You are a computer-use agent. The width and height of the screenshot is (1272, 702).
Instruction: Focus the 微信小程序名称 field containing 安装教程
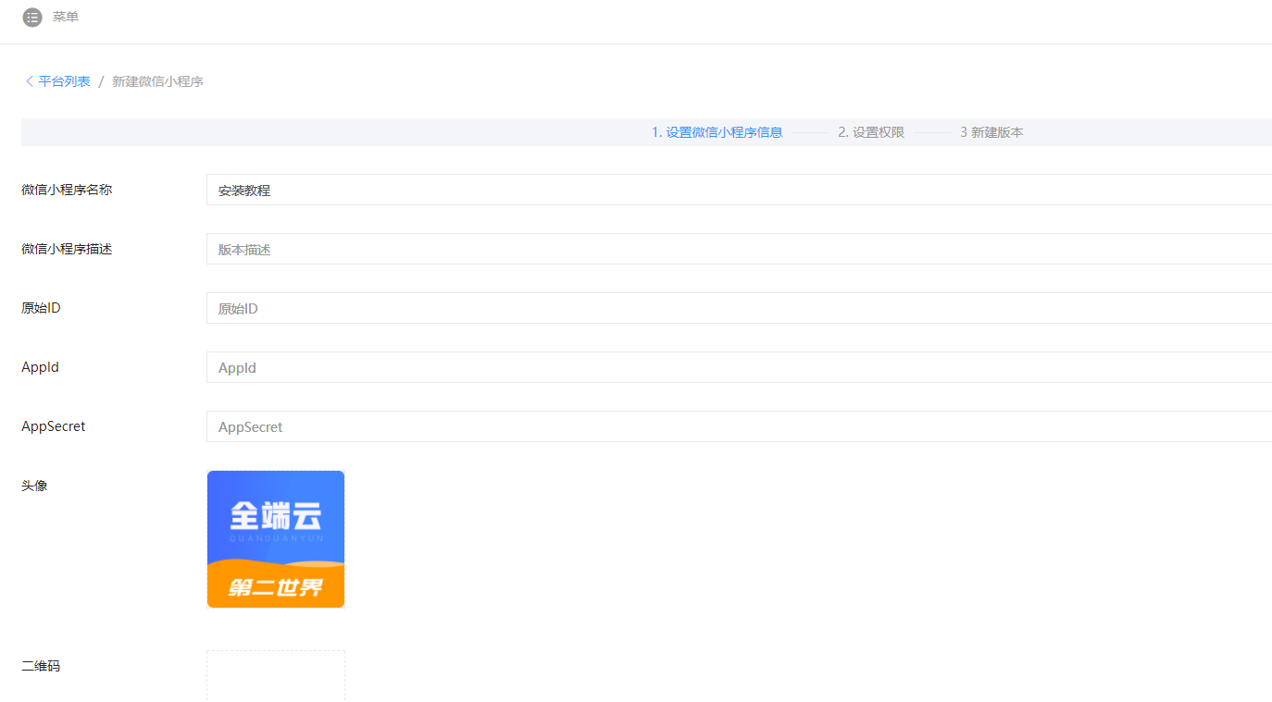[x=739, y=190]
